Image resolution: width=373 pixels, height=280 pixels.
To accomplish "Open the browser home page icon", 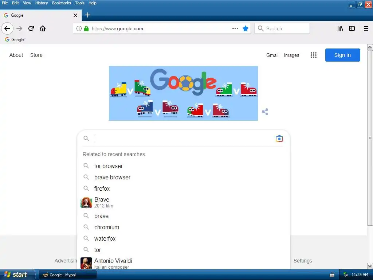I will coord(43,28).
